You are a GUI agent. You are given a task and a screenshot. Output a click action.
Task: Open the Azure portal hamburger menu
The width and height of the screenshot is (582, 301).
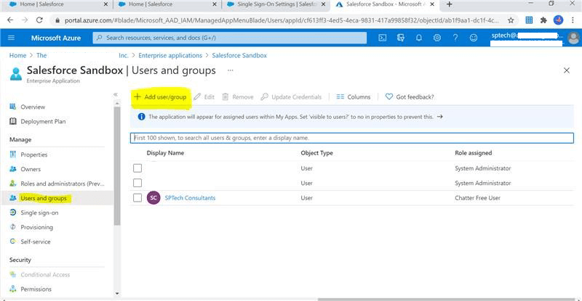coord(11,38)
